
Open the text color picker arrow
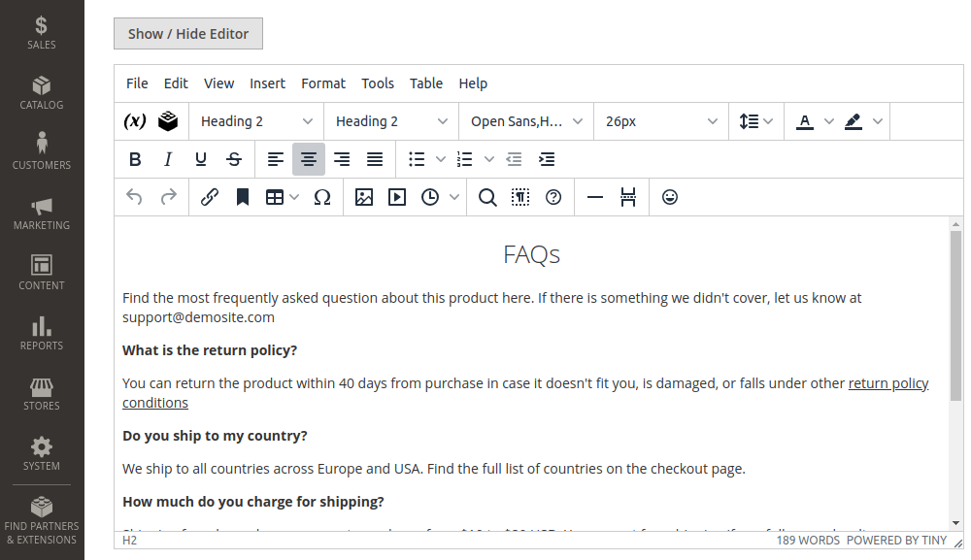(x=828, y=121)
